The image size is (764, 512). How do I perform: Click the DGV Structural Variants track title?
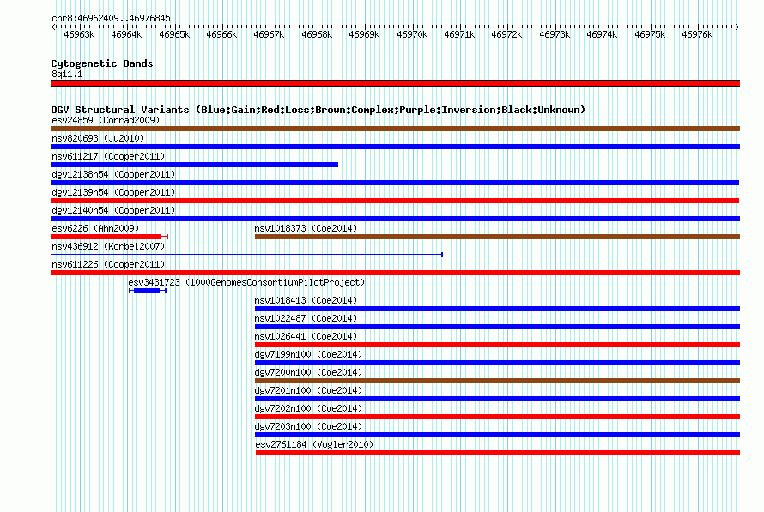pos(318,110)
